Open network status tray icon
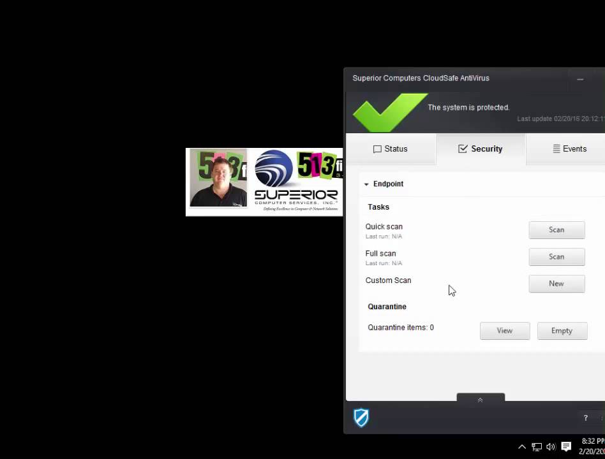 pos(537,447)
